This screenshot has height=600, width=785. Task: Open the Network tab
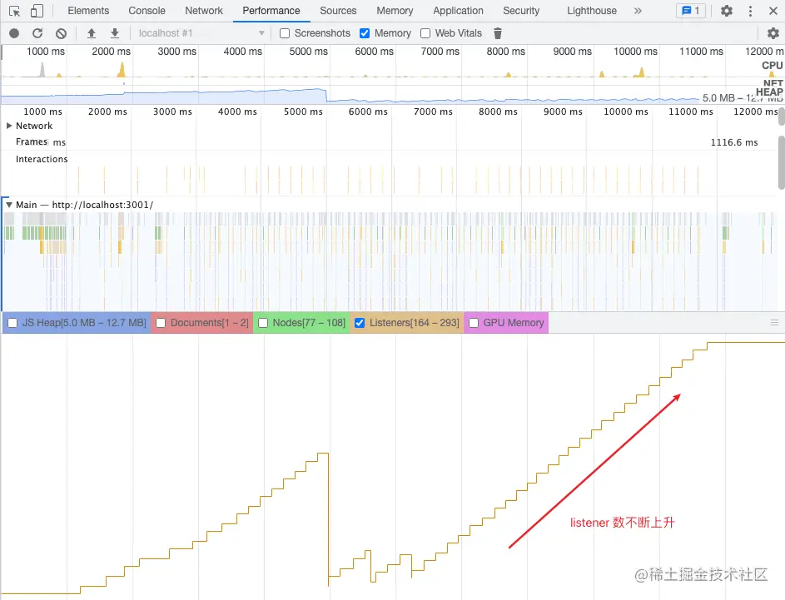tap(204, 11)
